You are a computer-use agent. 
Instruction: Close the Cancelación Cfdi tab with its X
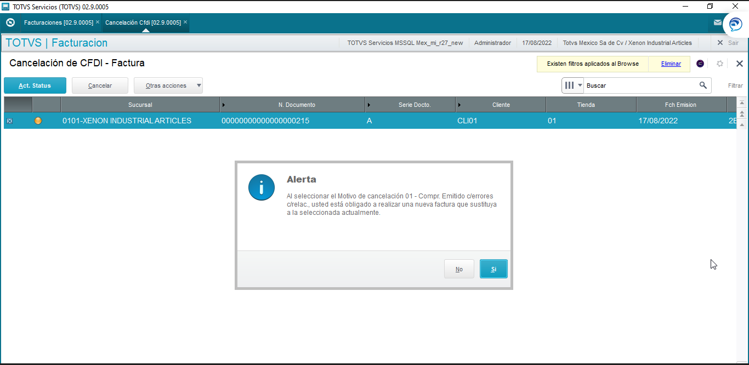click(x=185, y=22)
